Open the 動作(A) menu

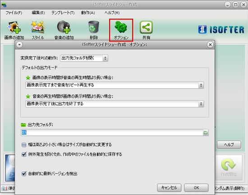pos(88,13)
